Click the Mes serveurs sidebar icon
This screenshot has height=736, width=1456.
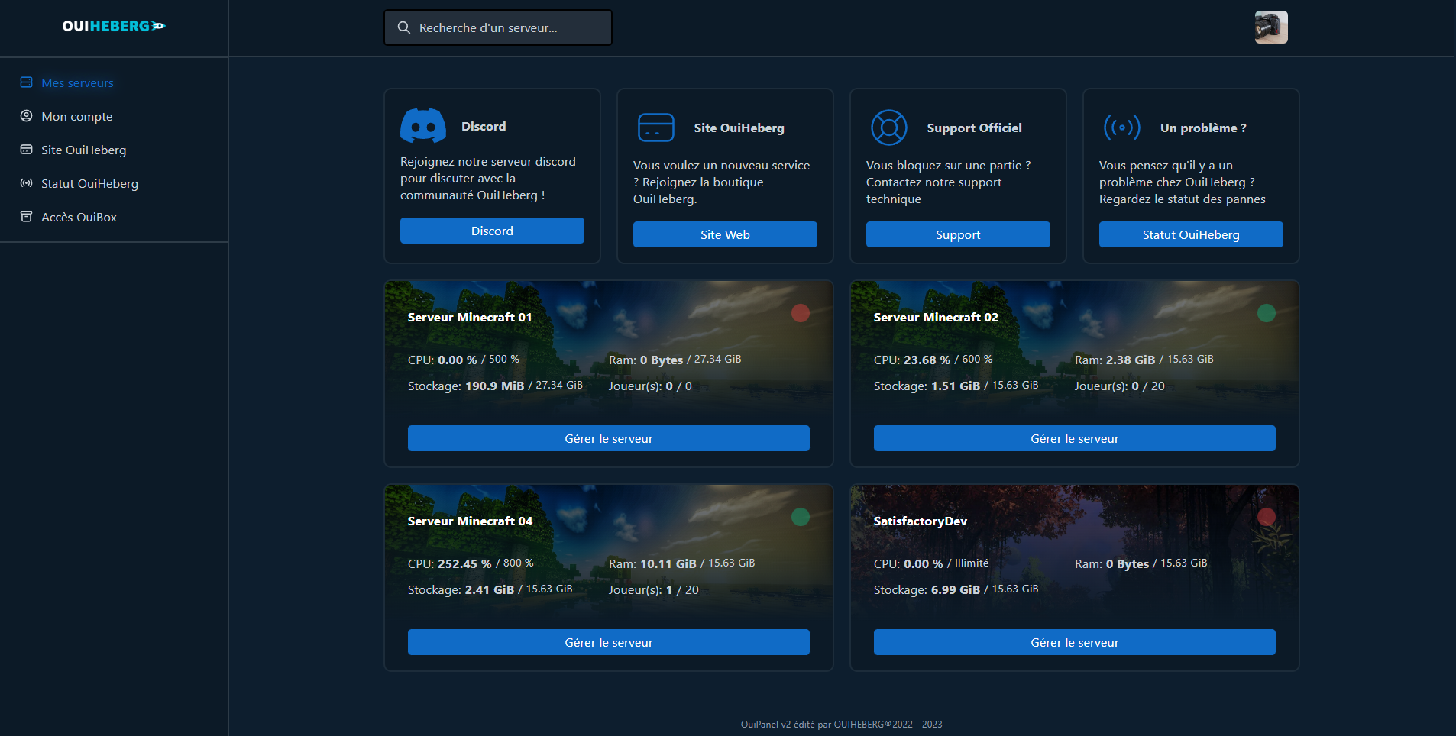[x=26, y=82]
